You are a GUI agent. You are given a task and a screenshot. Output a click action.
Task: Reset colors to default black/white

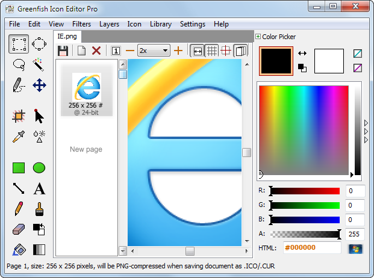[302, 68]
